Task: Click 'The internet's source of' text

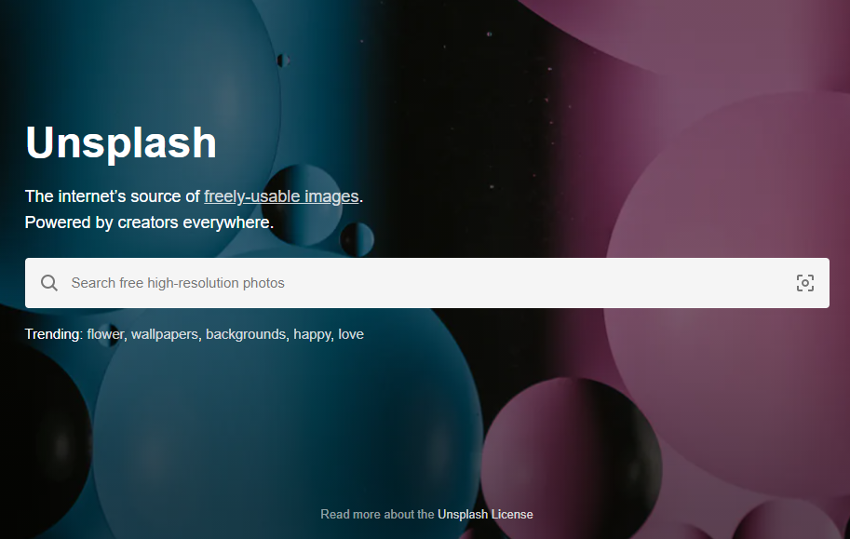Action: (113, 196)
